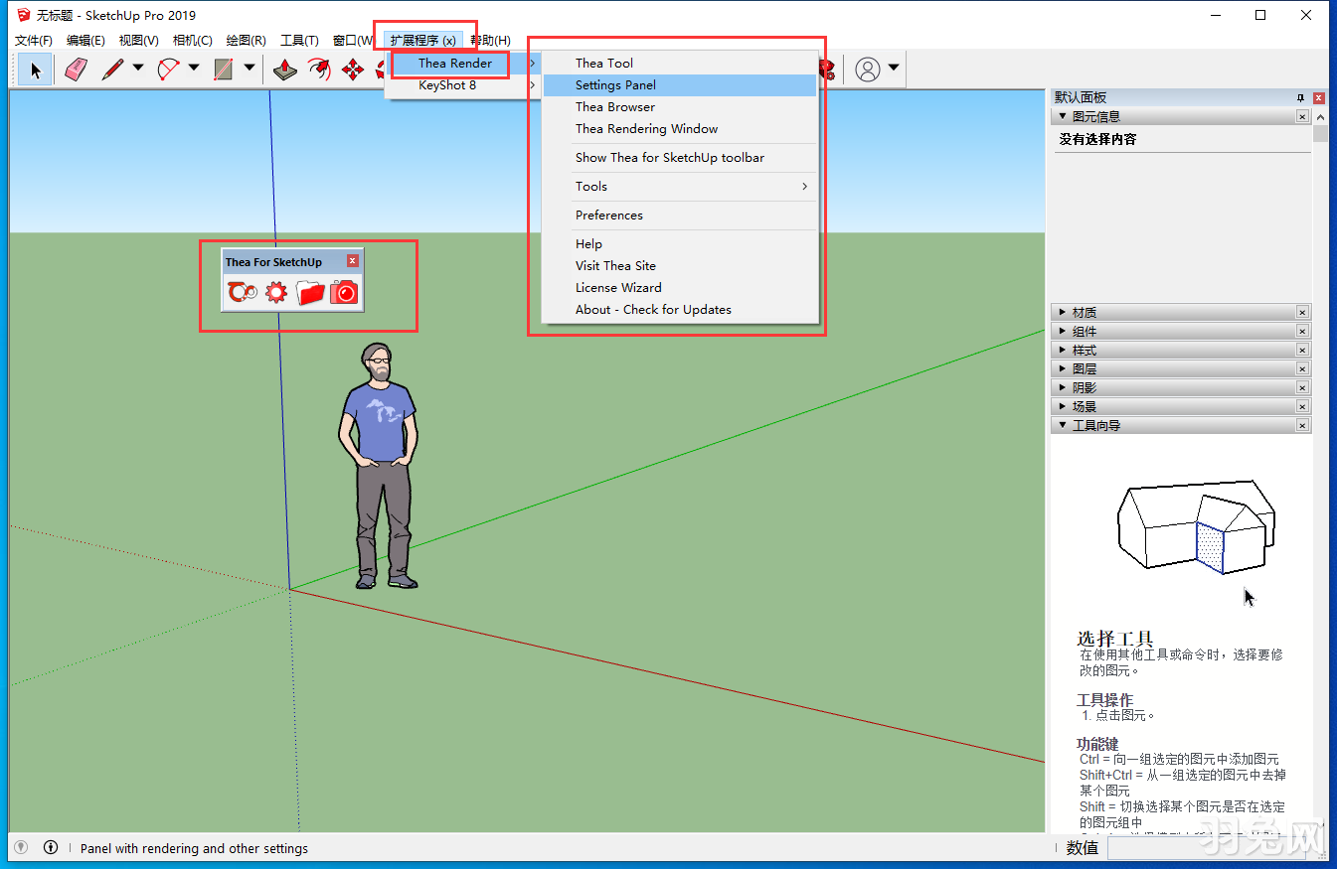Screen dimensions: 1337x869
Task: Open KeyShot 8 submenu
Action: coord(447,85)
